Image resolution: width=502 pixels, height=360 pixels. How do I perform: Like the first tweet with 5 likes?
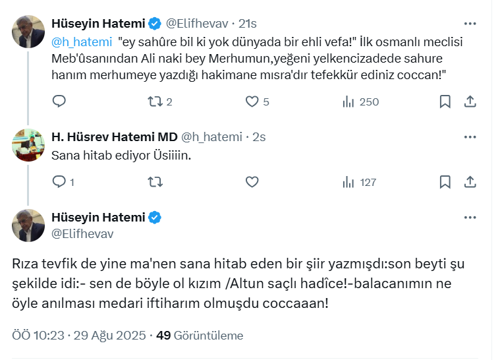point(252,102)
